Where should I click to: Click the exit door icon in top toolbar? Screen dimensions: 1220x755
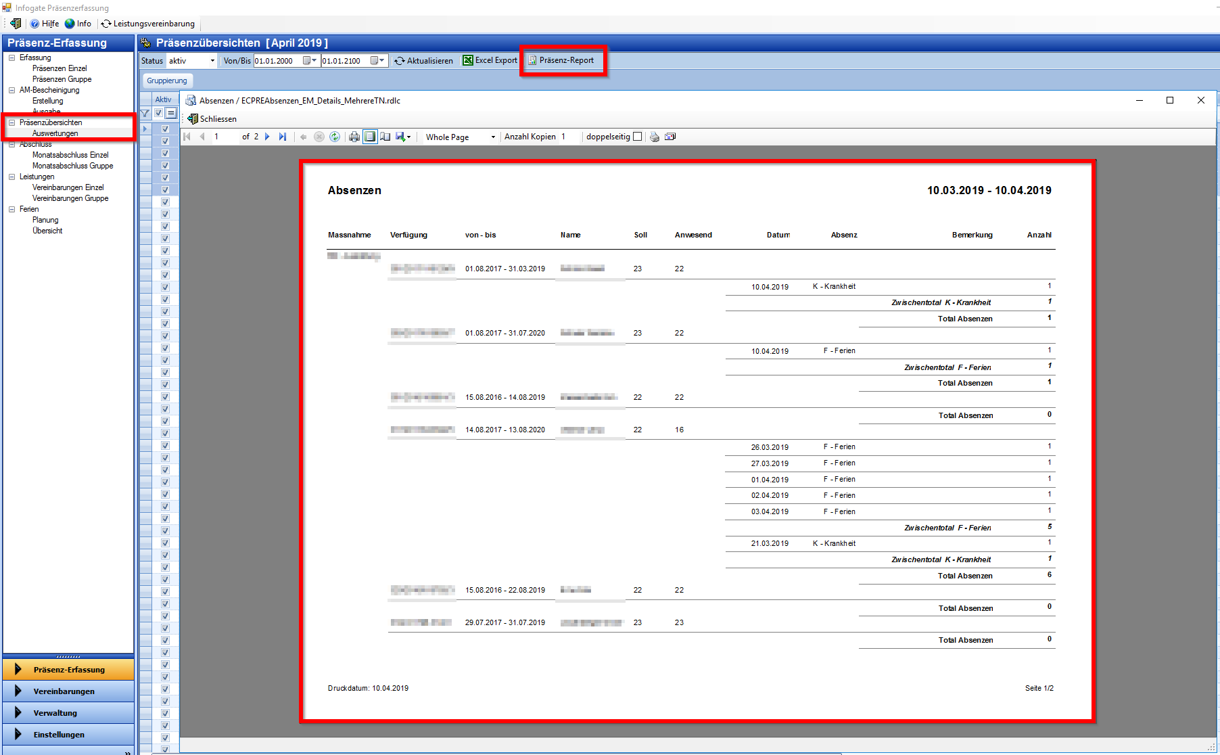(x=15, y=24)
